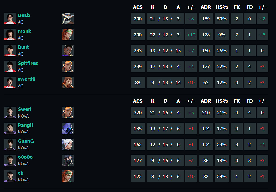Click Bunt's agent icon
This screenshot has width=276, height=192.
click(x=68, y=51)
